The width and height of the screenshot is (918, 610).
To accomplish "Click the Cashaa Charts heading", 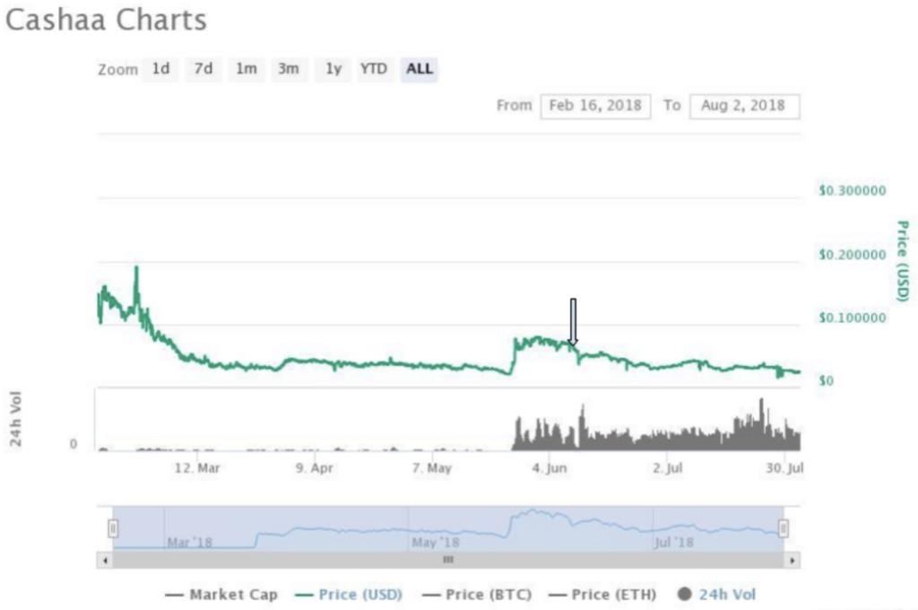I will click(106, 20).
